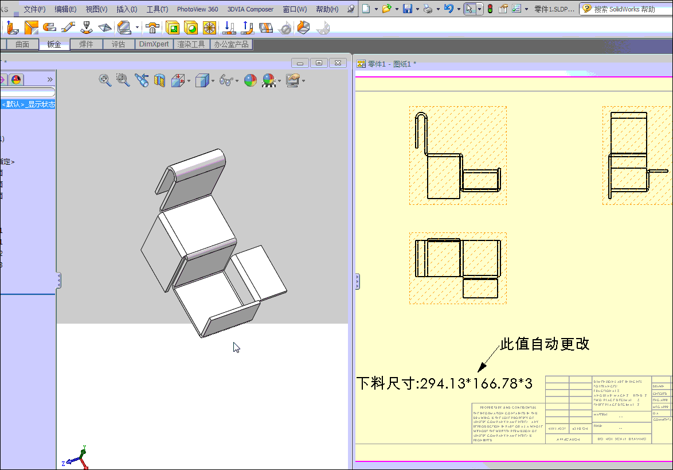Select the Edge Flange sheet metal tool
Screen dimensions: 673x470
[x=13, y=28]
